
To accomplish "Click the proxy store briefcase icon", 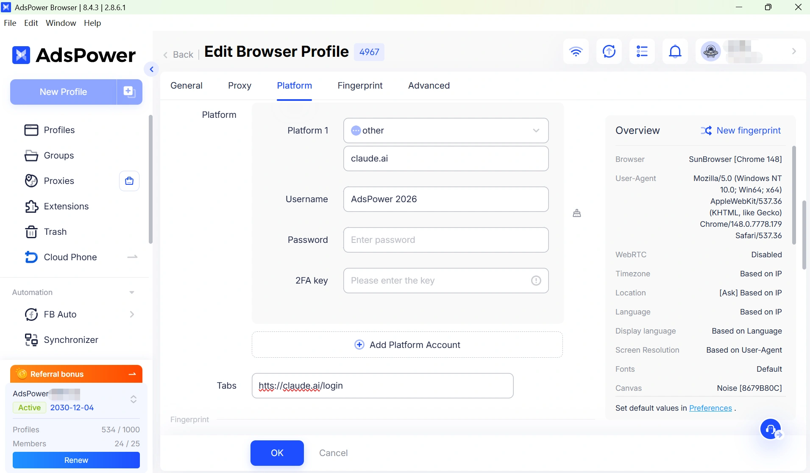I will click(x=129, y=181).
